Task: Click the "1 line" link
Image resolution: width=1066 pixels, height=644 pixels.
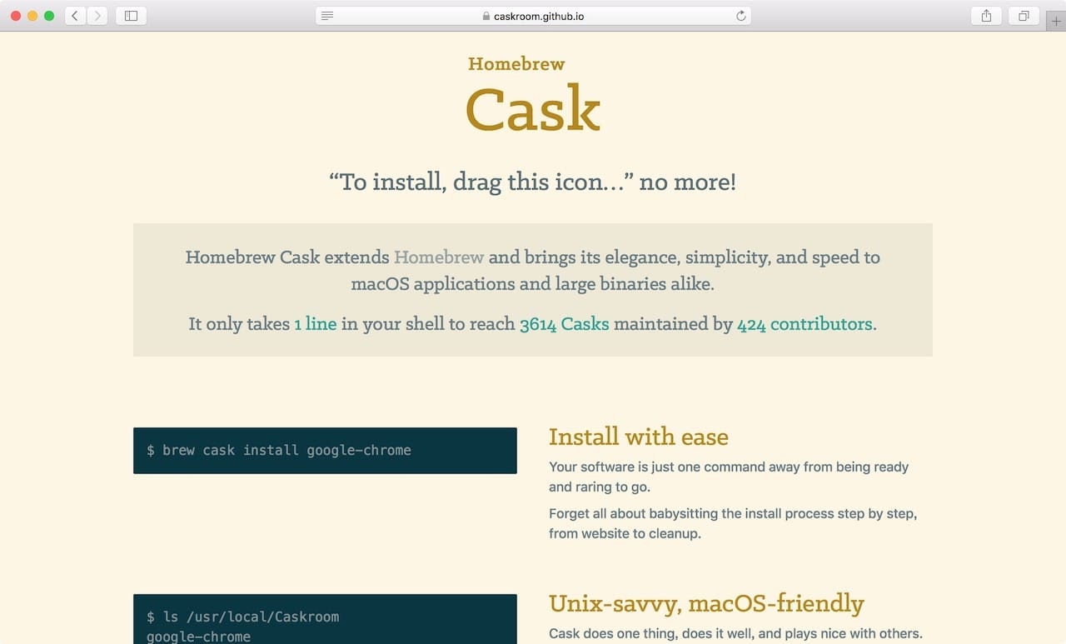Action: pyautogui.click(x=316, y=324)
